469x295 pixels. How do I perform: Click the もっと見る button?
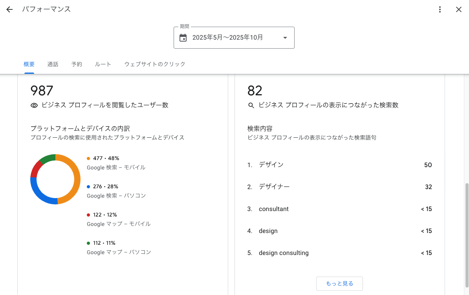pyautogui.click(x=339, y=283)
